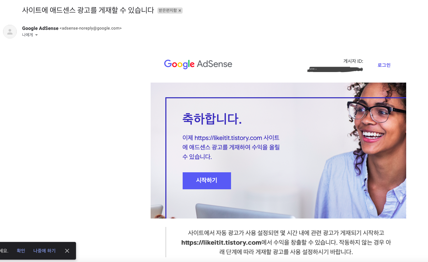Image resolution: width=428 pixels, height=262 pixels.
Task: Expand recipient details arrow beside 나에게
Action: (x=36, y=35)
